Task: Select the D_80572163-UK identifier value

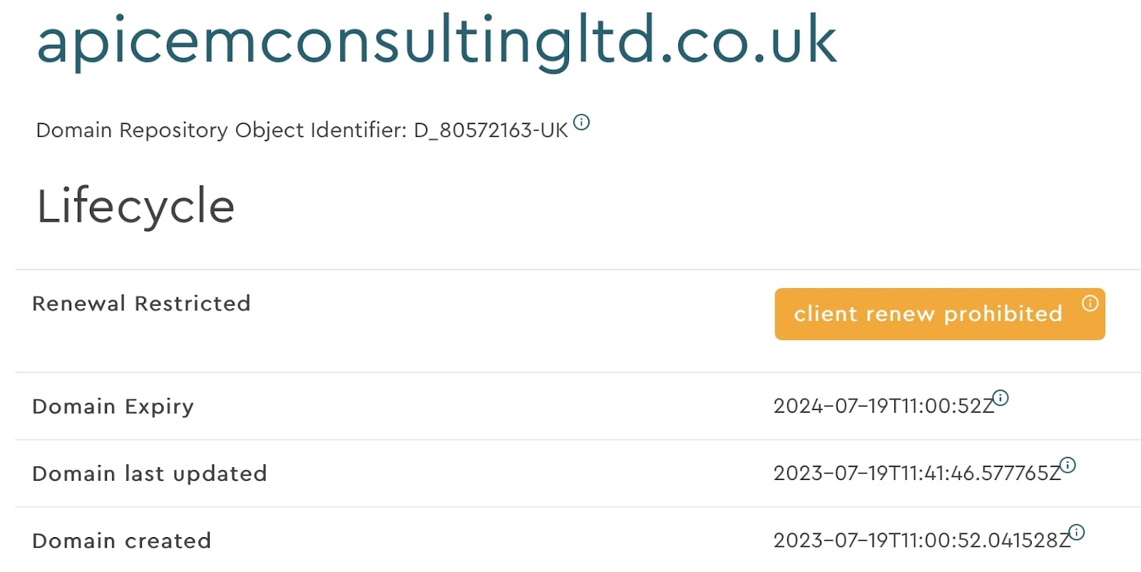Action: [491, 131]
